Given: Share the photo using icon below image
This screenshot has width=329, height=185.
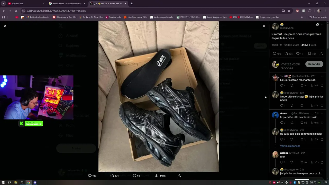Looking at the screenshot, I should 179,176.
